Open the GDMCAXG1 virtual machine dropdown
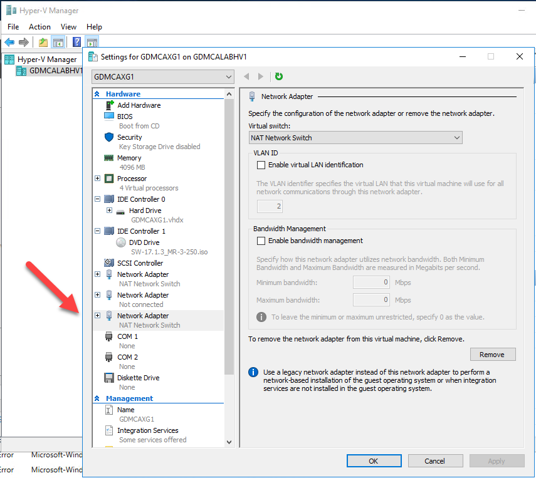Image resolution: width=536 pixels, height=478 pixels. tap(163, 77)
